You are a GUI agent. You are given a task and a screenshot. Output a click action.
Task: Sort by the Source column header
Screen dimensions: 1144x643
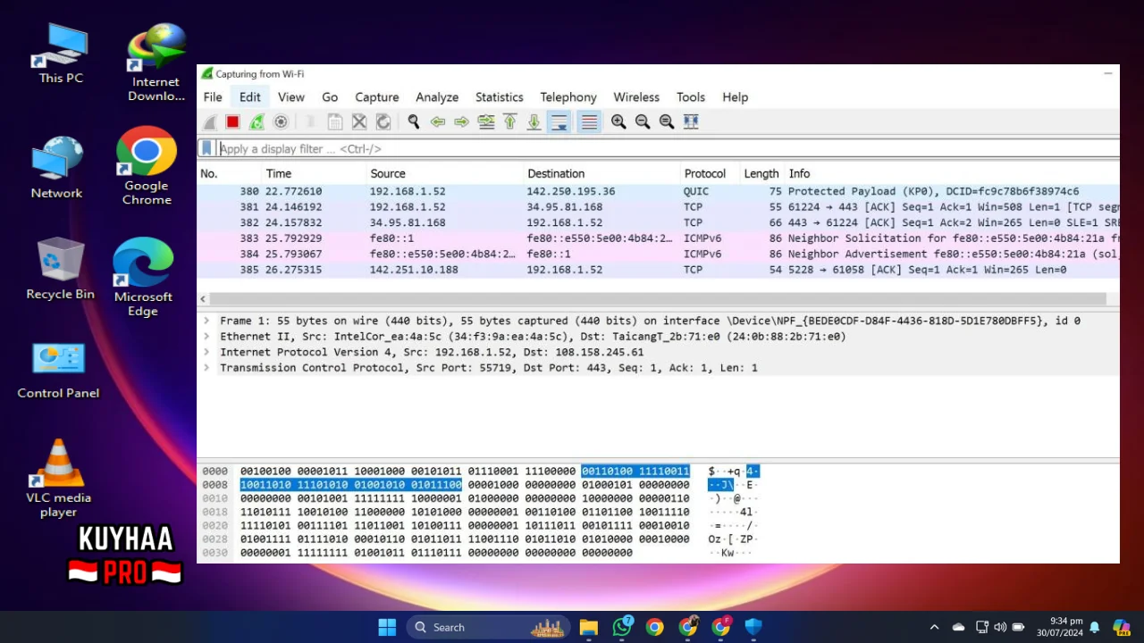444,173
